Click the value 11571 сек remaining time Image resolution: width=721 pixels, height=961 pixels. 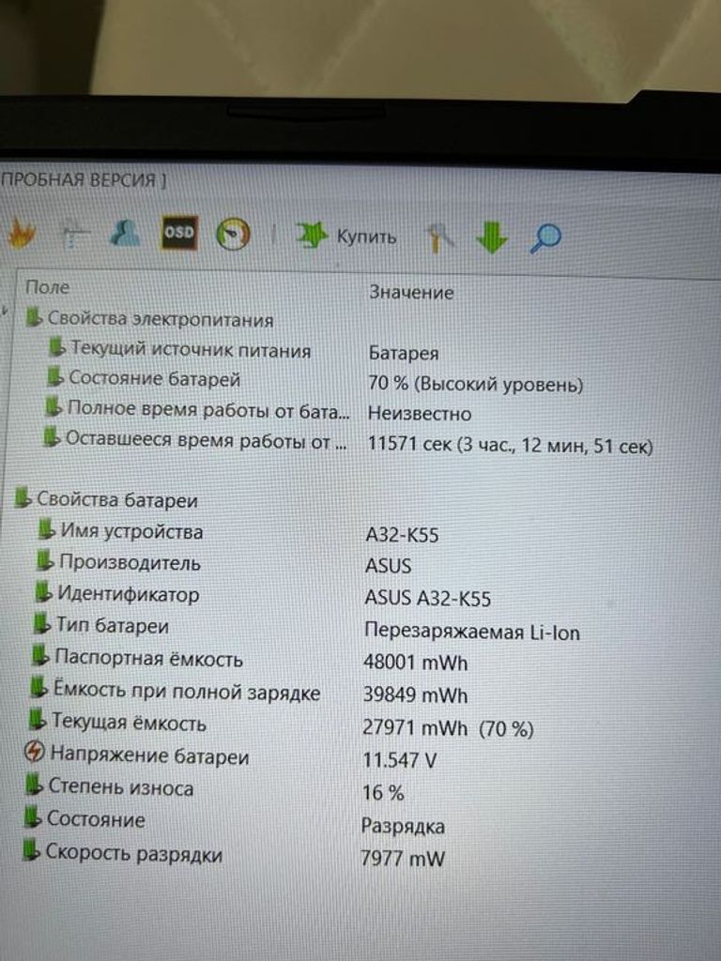pyautogui.click(x=510, y=445)
